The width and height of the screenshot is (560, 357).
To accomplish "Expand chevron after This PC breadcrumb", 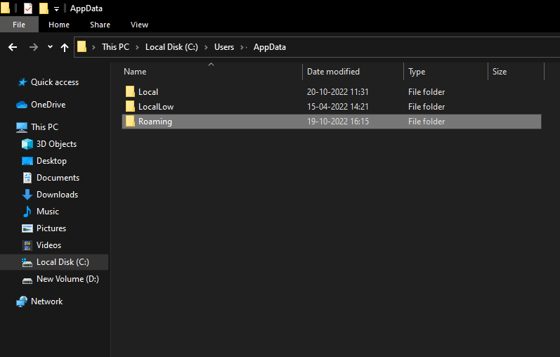I will pyautogui.click(x=137, y=48).
